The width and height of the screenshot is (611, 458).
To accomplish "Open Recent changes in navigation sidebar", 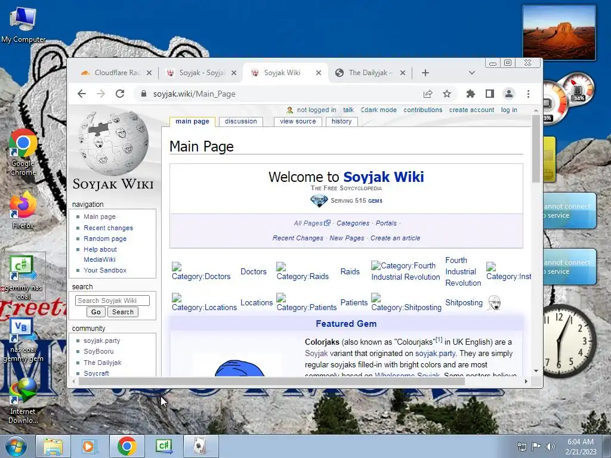I will coord(108,228).
